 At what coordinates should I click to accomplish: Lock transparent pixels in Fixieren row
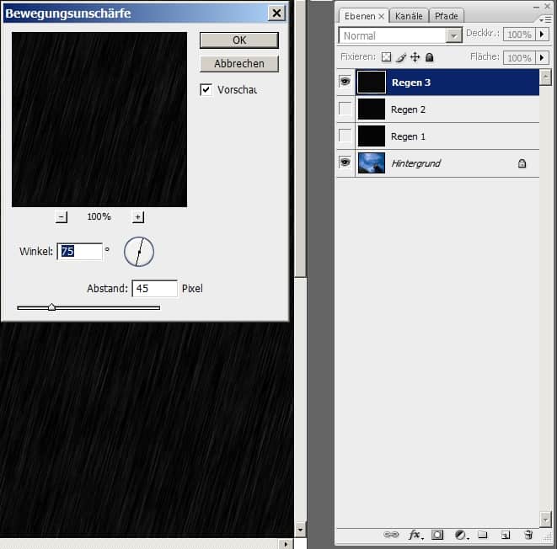coord(387,57)
